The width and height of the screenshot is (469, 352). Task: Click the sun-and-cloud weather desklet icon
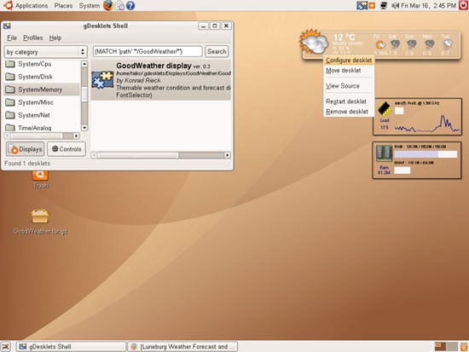pos(313,42)
